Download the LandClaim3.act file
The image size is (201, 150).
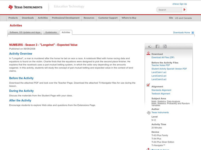point(159,79)
